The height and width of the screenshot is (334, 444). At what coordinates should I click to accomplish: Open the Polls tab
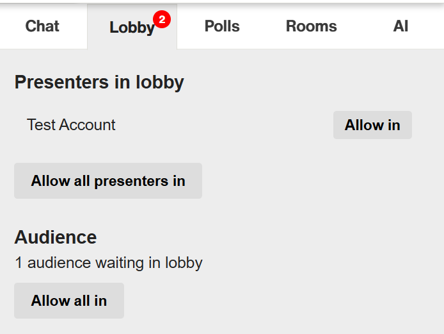point(222,26)
